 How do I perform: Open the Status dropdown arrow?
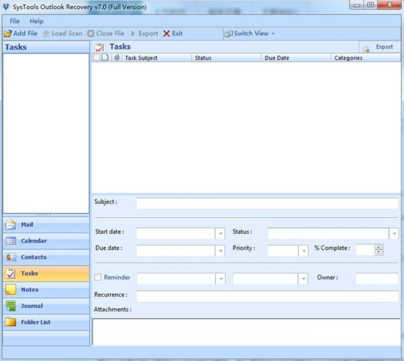pos(394,233)
